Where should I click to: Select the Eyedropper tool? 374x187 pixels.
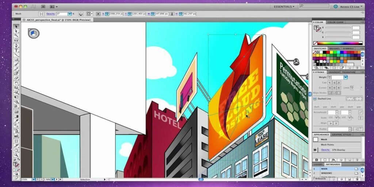pyautogui.click(x=16, y=121)
